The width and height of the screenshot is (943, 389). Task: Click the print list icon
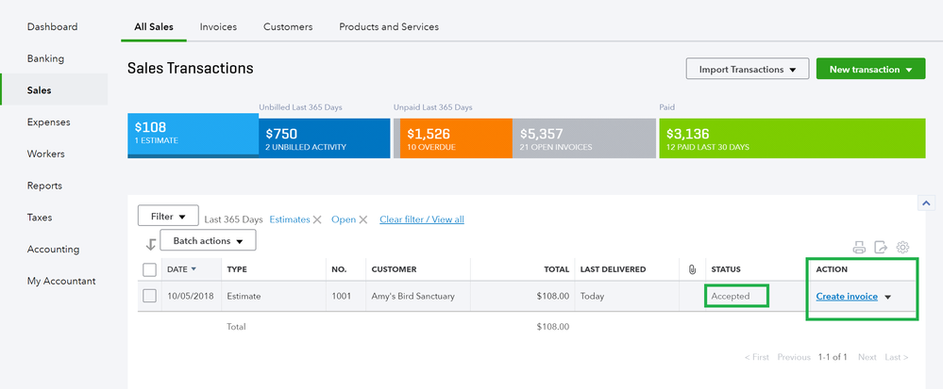[859, 248]
